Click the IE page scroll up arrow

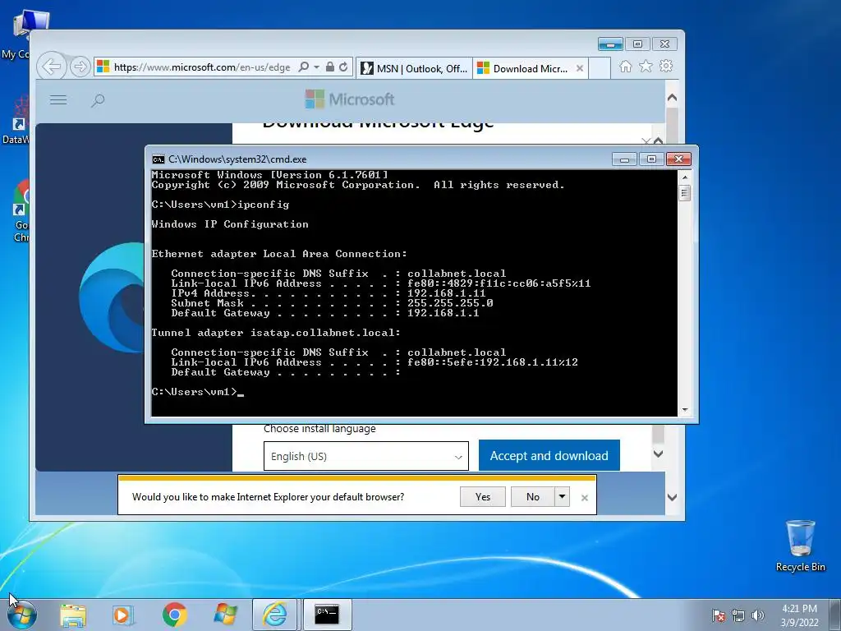tap(672, 98)
